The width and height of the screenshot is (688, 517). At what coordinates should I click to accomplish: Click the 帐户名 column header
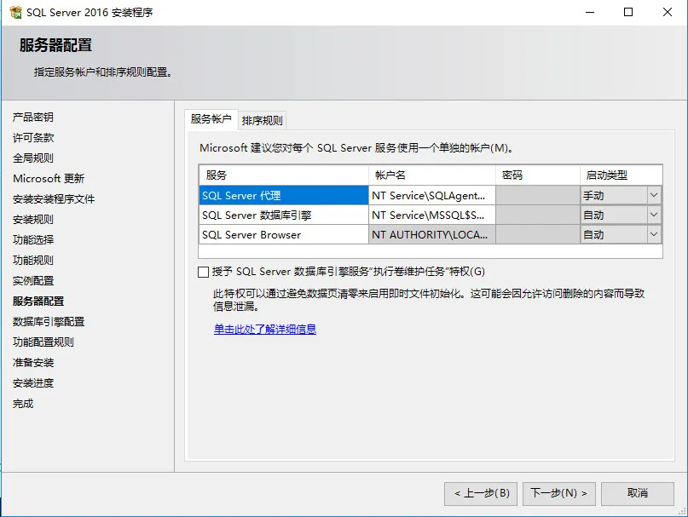[x=432, y=175]
